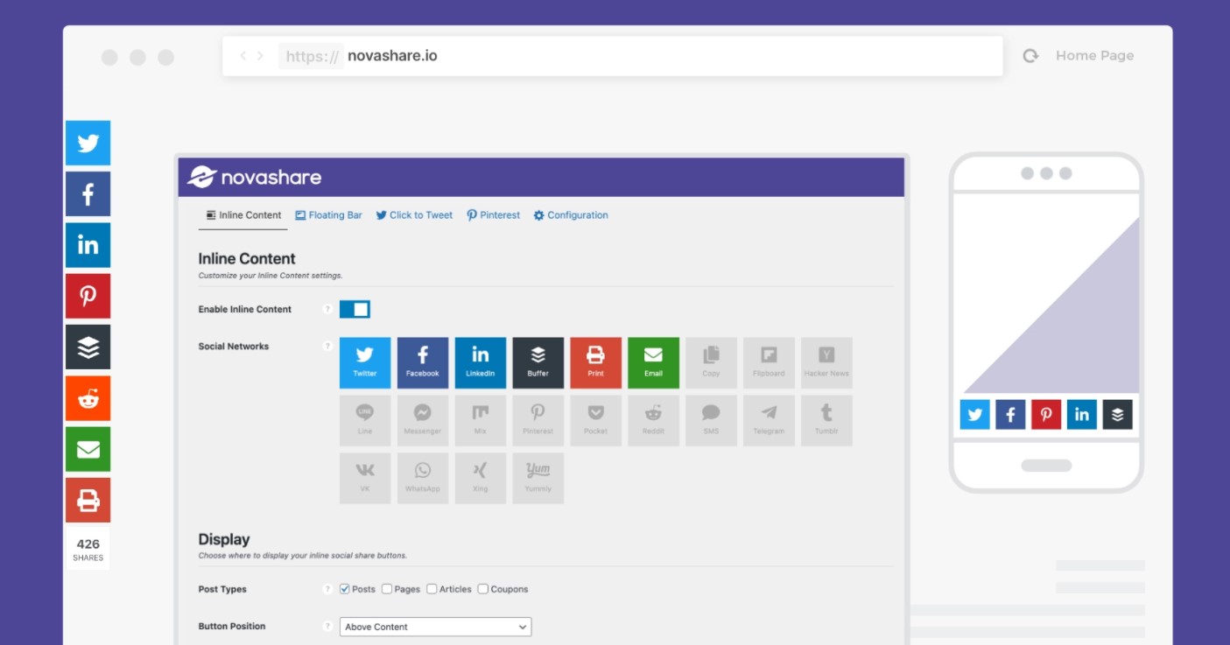Click the Reddit button in floating share bar

tap(88, 398)
